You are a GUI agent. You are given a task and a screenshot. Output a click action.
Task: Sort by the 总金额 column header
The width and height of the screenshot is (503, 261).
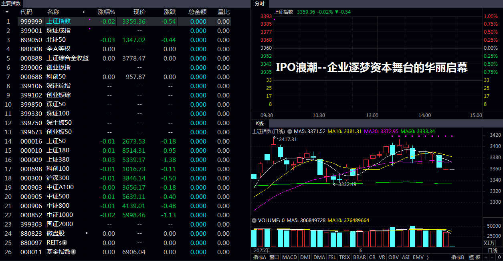coord(197,12)
